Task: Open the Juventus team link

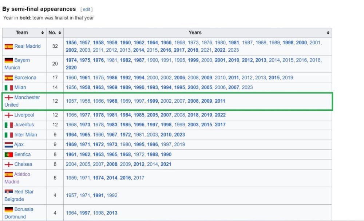Action: tap(24, 125)
